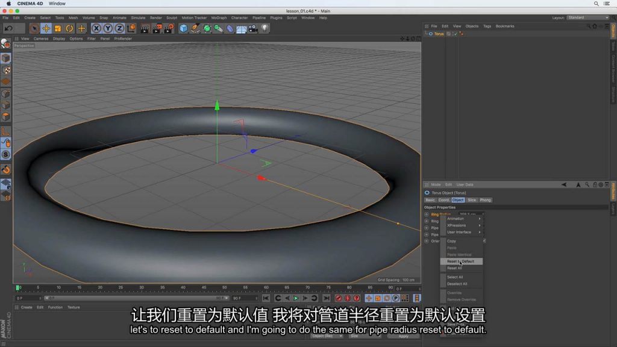The width and height of the screenshot is (617, 347).
Task: Click the Attributes back arrow
Action: 564,184
